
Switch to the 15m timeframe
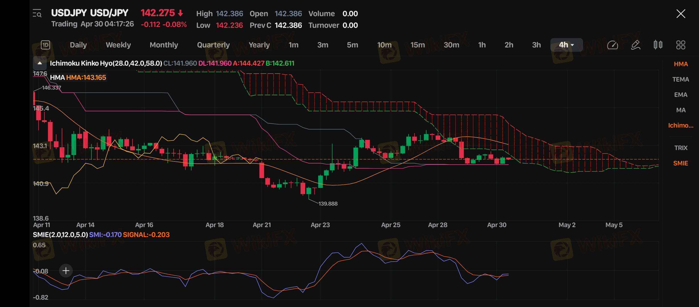(x=417, y=45)
